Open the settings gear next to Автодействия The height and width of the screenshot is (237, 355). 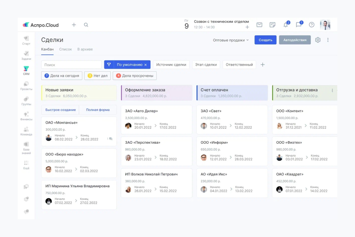point(318,40)
